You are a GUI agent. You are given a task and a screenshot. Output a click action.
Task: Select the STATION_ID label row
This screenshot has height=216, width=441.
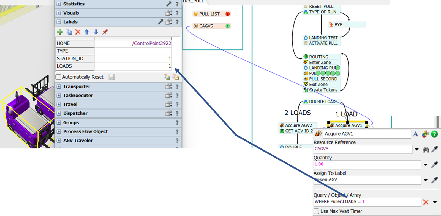tap(114, 59)
